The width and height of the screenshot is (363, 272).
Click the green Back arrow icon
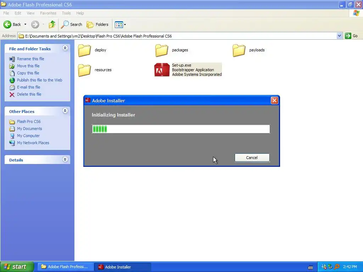[x=7, y=24]
